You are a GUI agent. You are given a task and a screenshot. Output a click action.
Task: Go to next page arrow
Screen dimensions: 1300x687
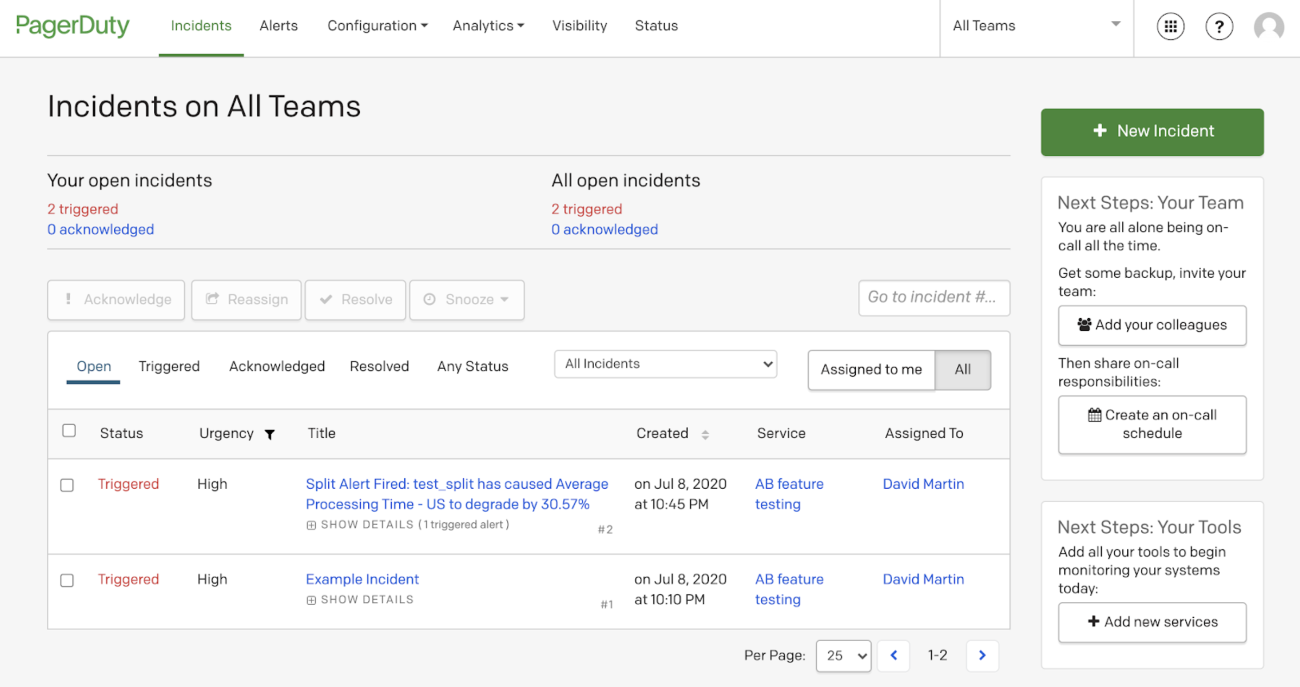(982, 655)
